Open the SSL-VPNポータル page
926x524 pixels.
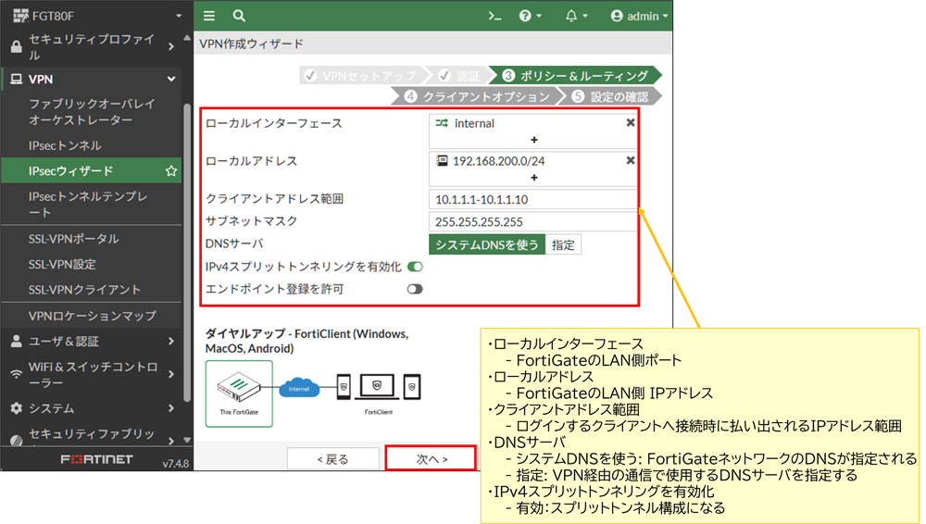click(x=73, y=239)
